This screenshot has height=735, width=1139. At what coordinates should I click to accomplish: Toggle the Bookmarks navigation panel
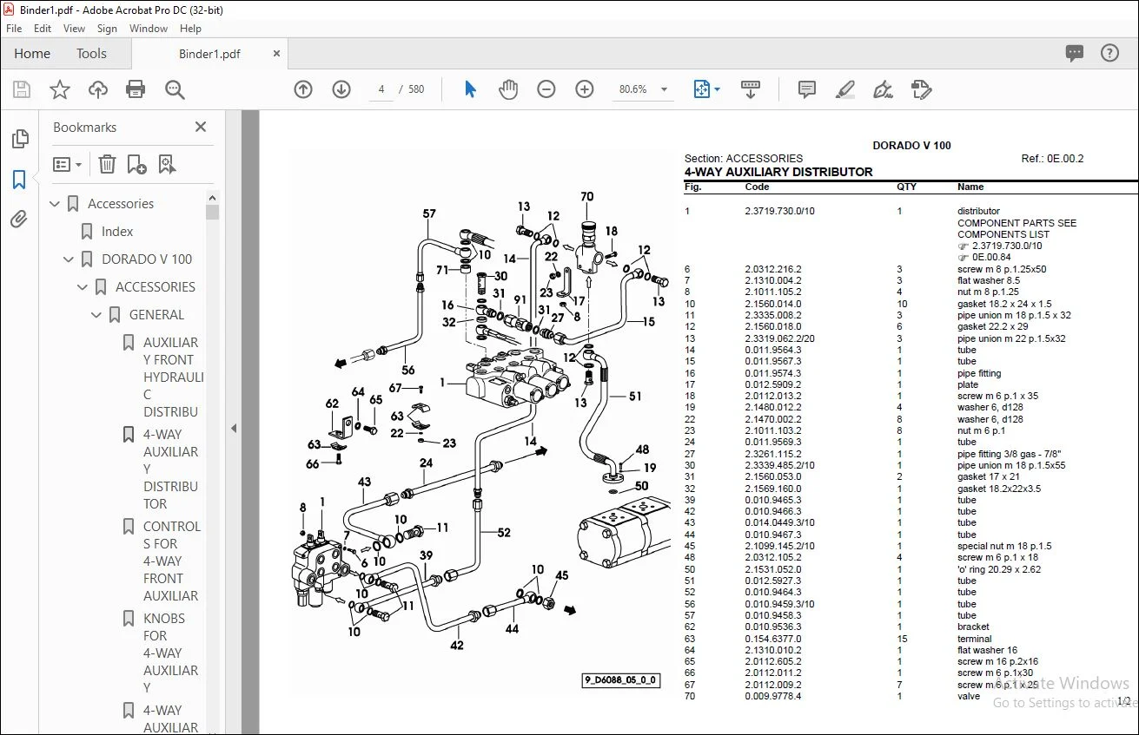(x=19, y=180)
